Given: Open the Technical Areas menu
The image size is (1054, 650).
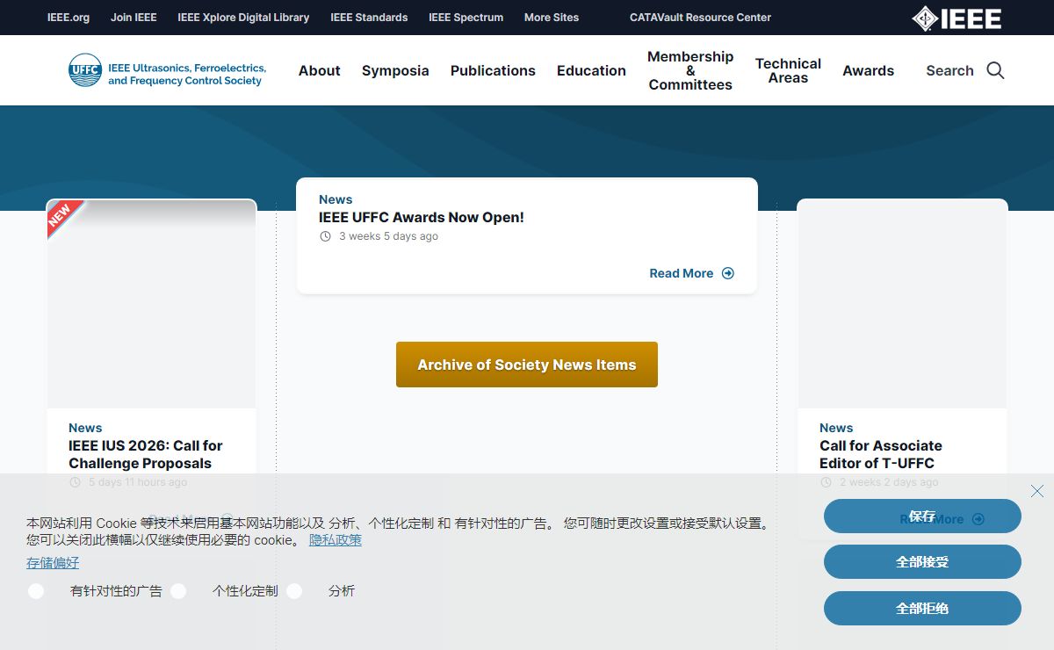Looking at the screenshot, I should [788, 70].
